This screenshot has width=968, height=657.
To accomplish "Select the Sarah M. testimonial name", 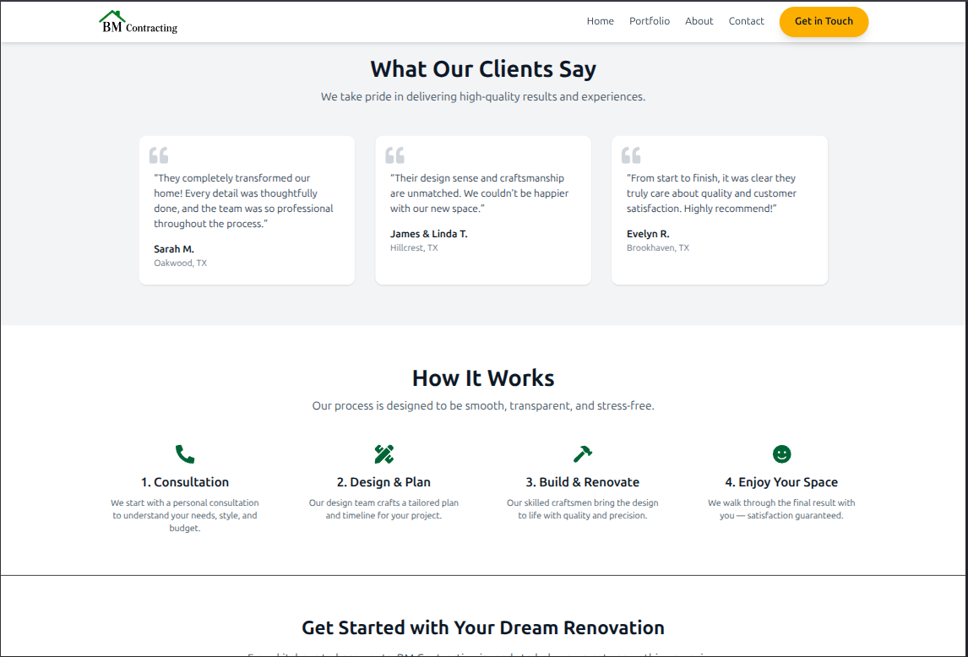I will [173, 249].
